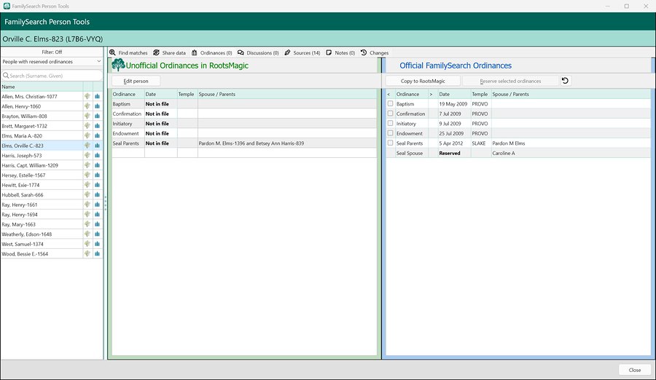The image size is (656, 380).
Task: Click FamilySearch tree icon for Elms, Maria A.-820
Action: 87,136
